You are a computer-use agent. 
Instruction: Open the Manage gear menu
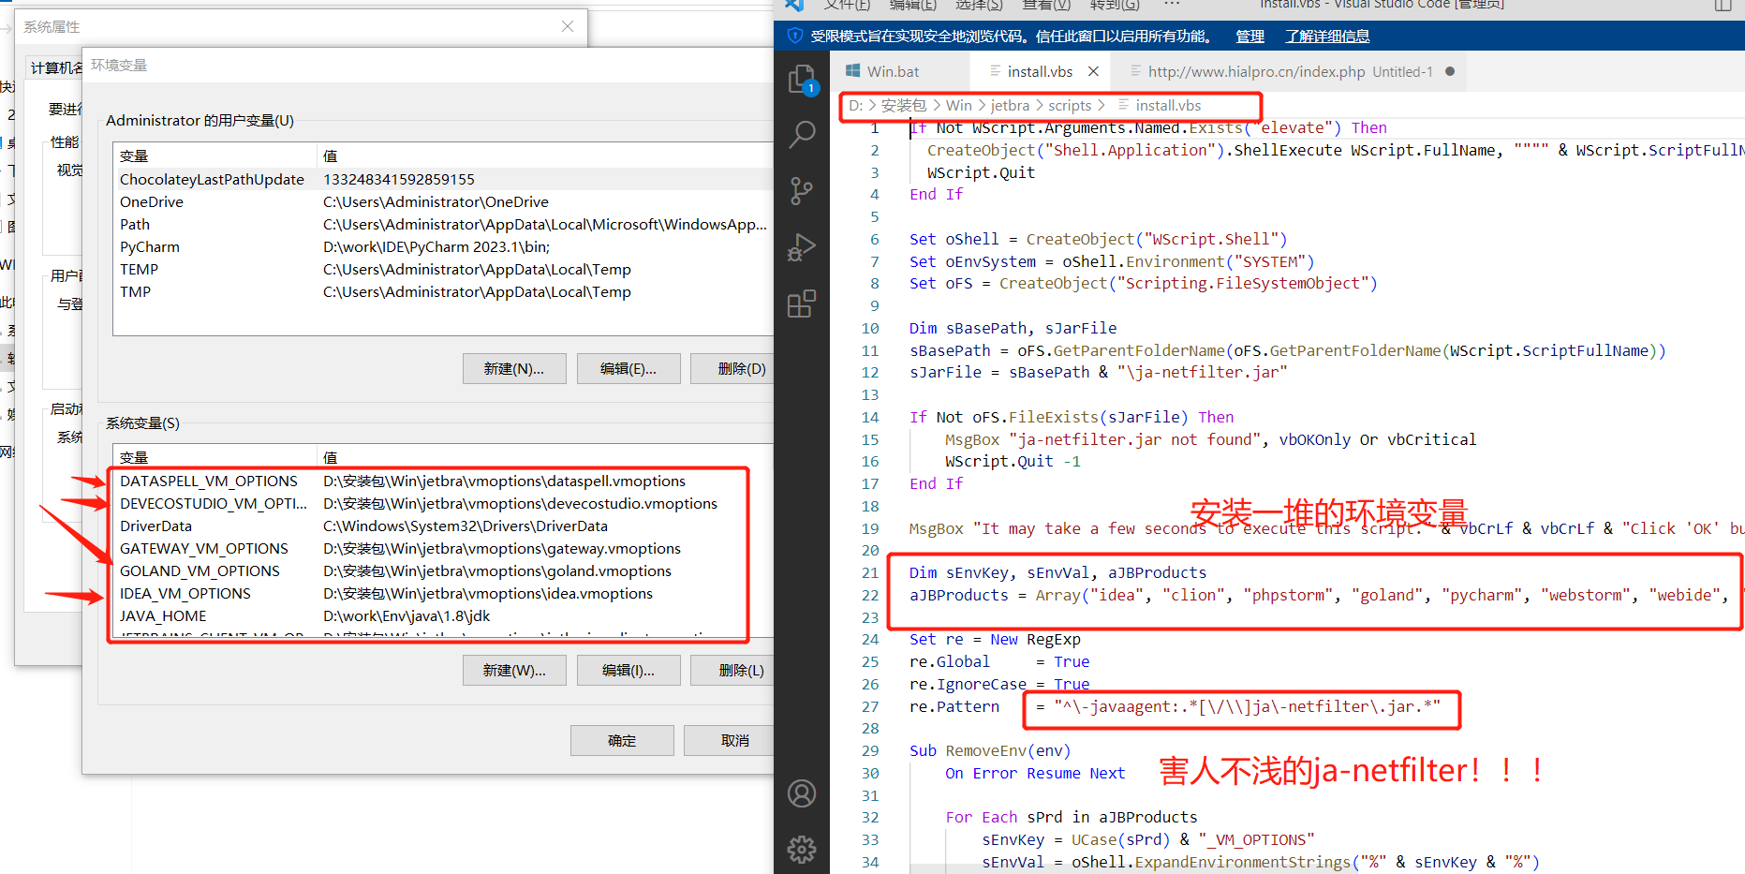[802, 850]
